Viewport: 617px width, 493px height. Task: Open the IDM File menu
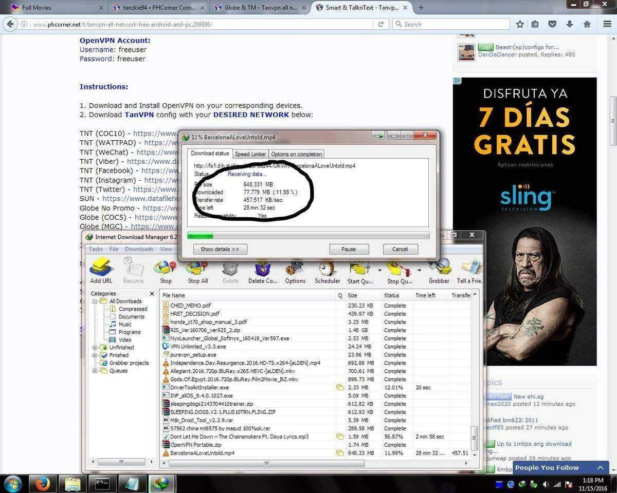(x=114, y=249)
